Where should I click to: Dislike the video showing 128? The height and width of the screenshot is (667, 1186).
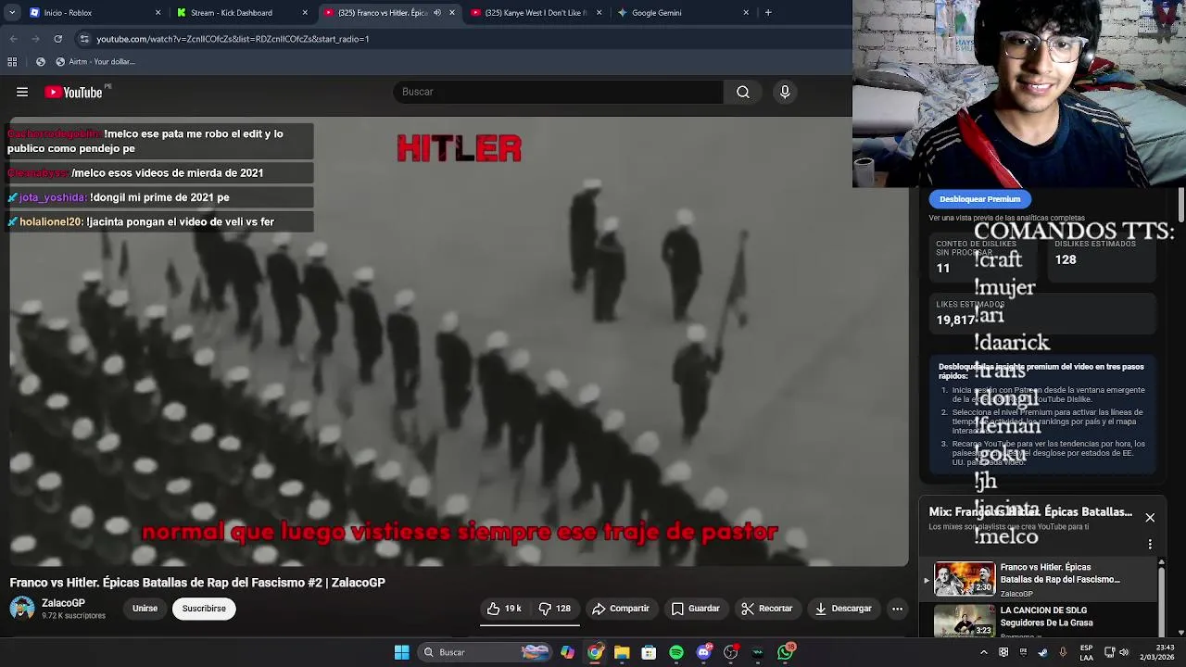click(555, 609)
